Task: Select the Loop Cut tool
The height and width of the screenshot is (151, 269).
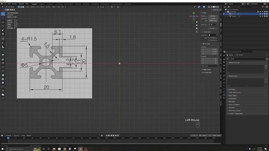Action: coord(3,67)
